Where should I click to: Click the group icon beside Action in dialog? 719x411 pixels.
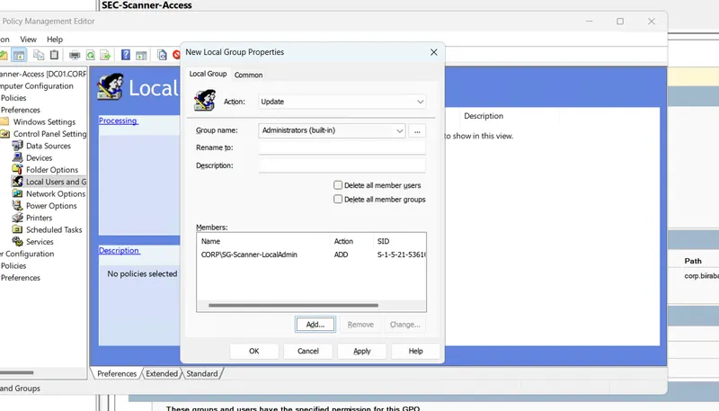[x=205, y=101]
